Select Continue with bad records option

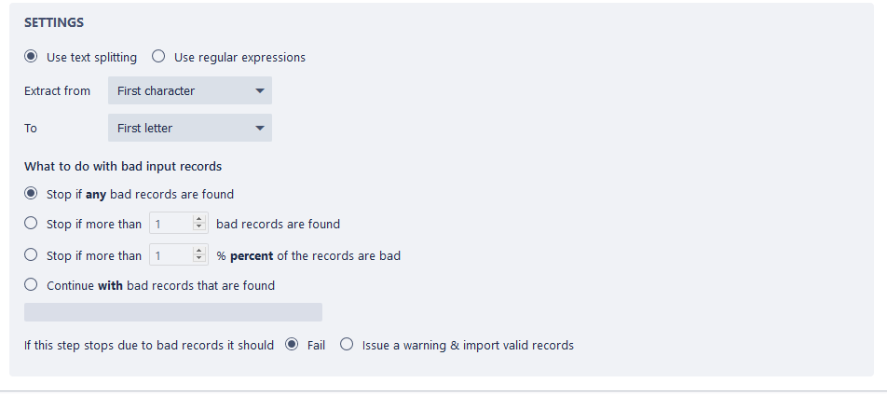32,285
